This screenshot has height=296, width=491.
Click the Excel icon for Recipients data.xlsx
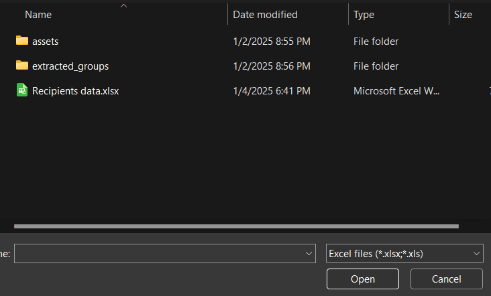[x=22, y=90]
